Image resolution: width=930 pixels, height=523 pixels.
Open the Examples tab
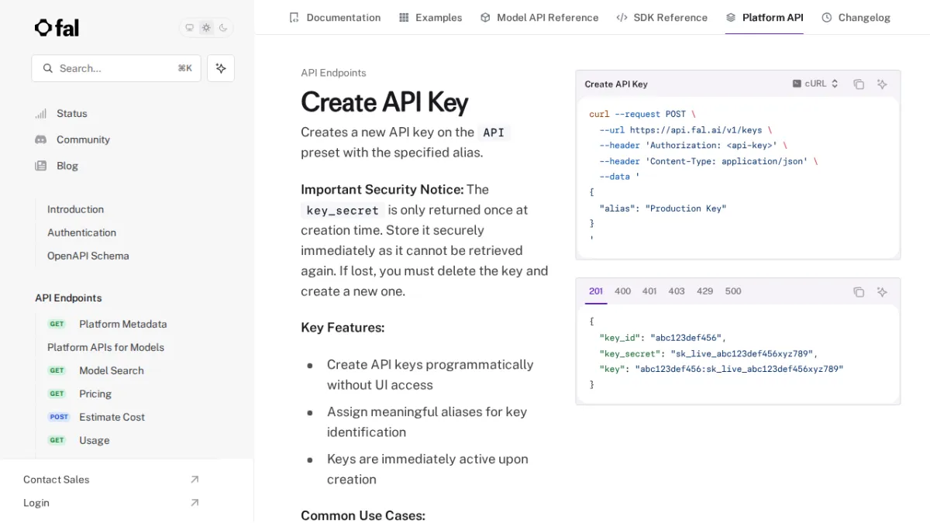430,17
